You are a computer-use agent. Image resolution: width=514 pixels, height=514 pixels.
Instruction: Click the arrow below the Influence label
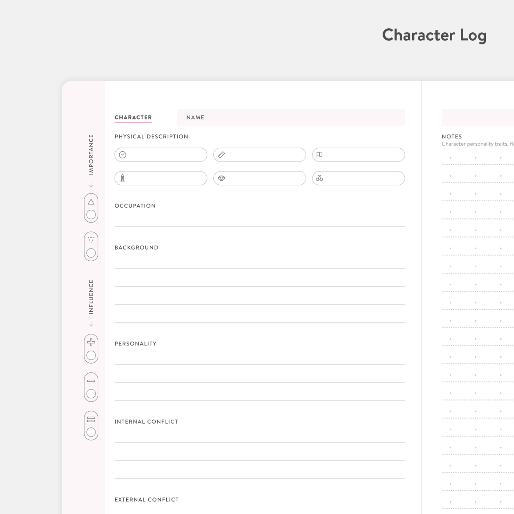tap(91, 324)
